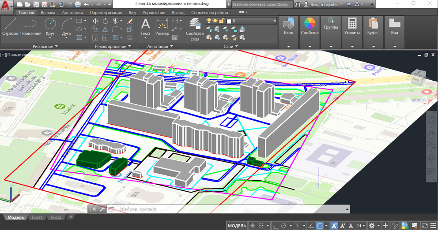Click the МОДЕЛЬ status bar button

click(x=237, y=226)
